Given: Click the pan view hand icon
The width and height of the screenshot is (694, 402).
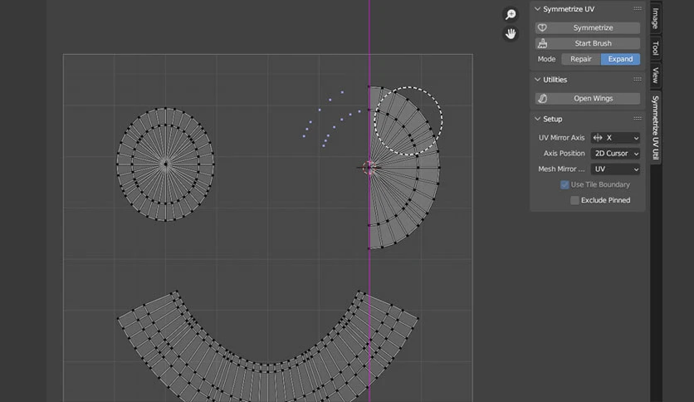Looking at the screenshot, I should click(x=511, y=34).
